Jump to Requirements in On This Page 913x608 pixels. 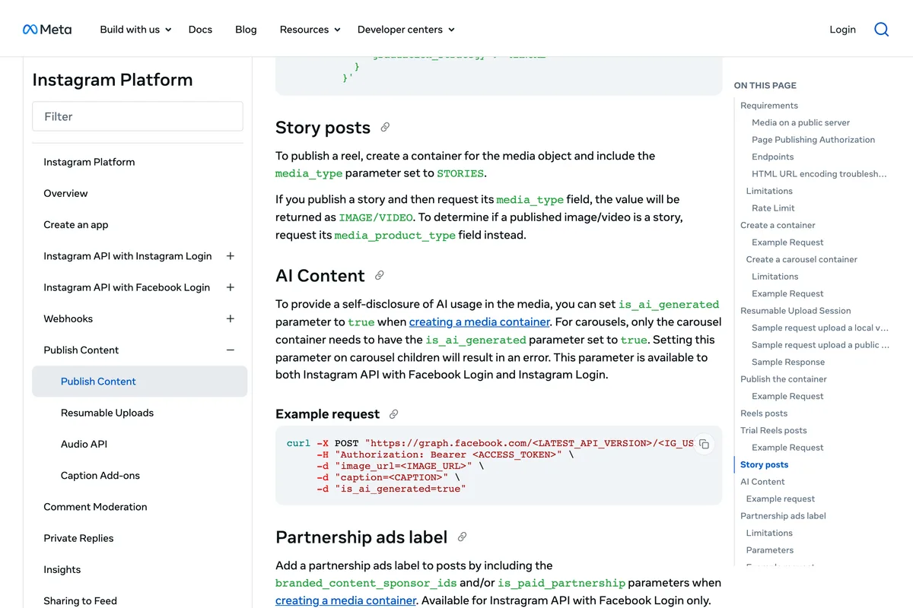pos(769,106)
